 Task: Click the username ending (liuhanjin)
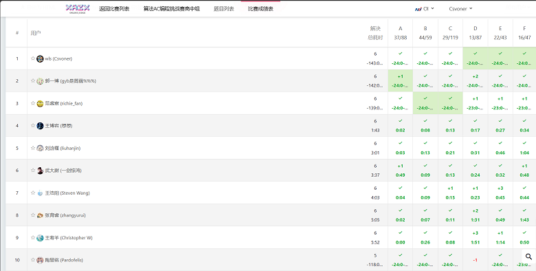(x=63, y=148)
